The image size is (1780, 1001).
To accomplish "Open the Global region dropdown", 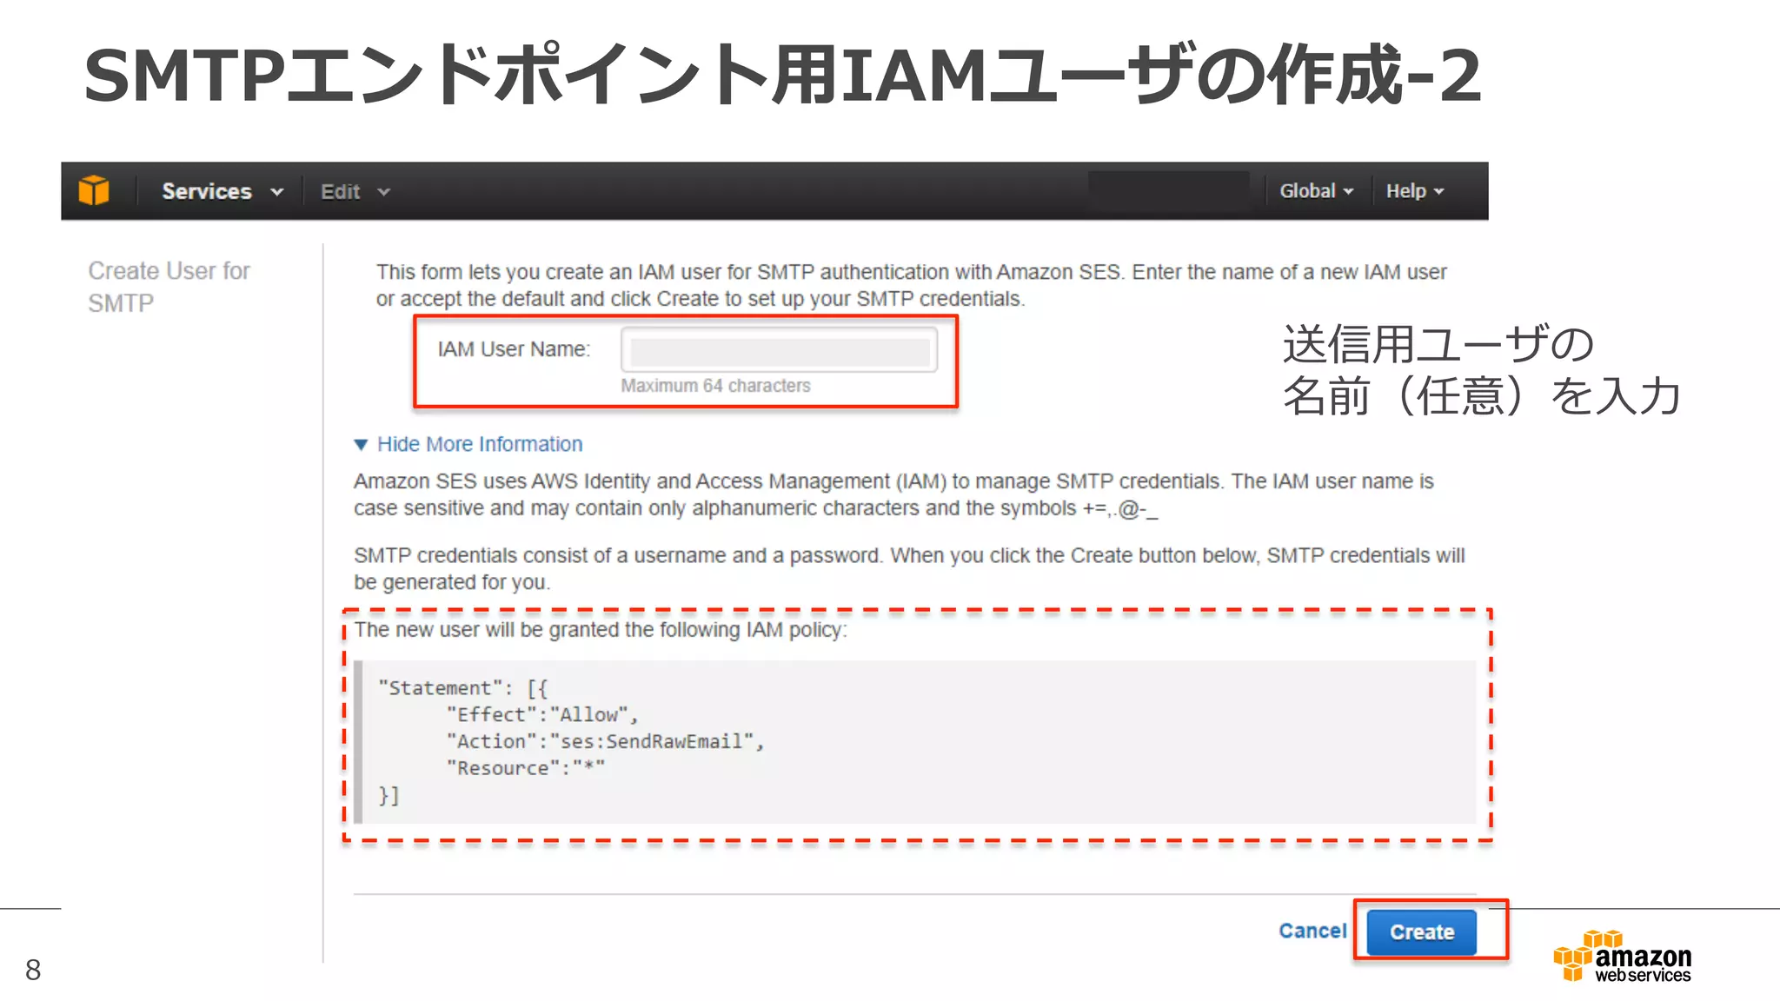I will [1316, 191].
